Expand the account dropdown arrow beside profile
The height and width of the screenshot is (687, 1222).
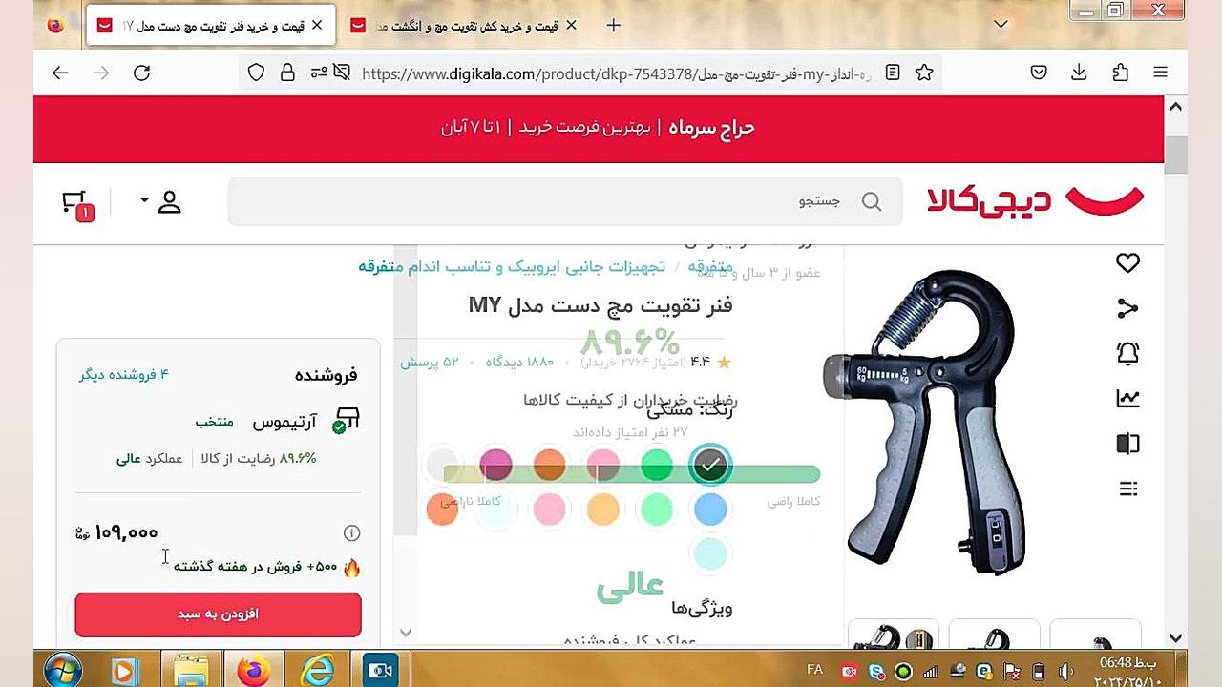pos(145,200)
